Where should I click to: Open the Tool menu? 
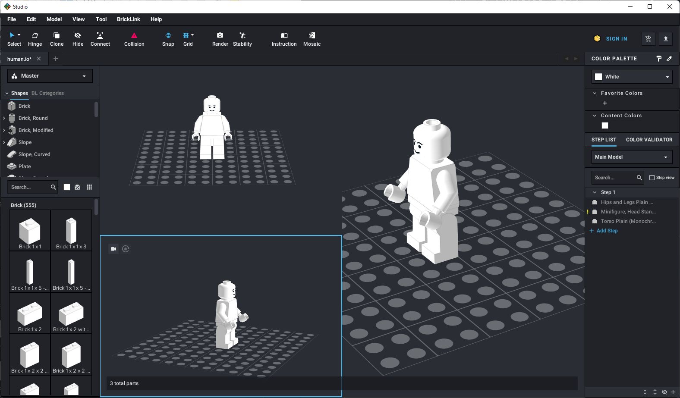tap(101, 19)
